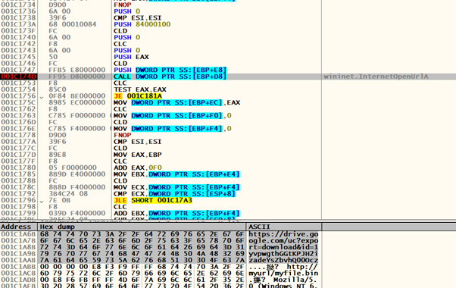This screenshot has width=456, height=288.
Task: Click opcode bytes FFB5 E8000000
Action: coord(77,70)
